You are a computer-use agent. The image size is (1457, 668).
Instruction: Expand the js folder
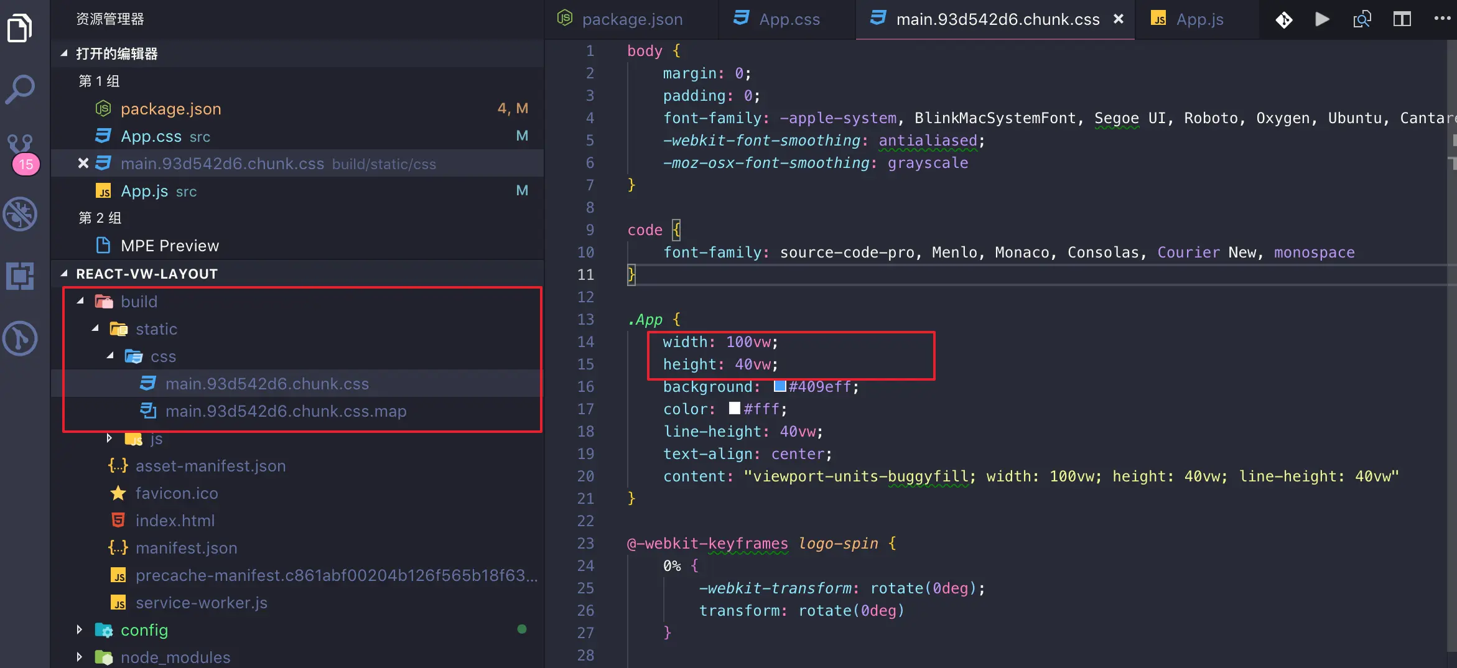click(x=109, y=438)
